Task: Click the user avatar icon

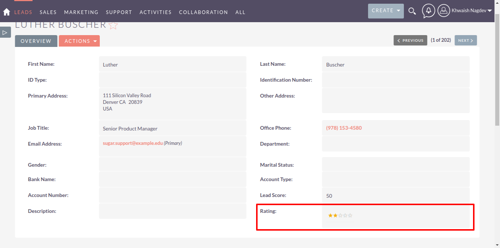Action: coord(443,10)
